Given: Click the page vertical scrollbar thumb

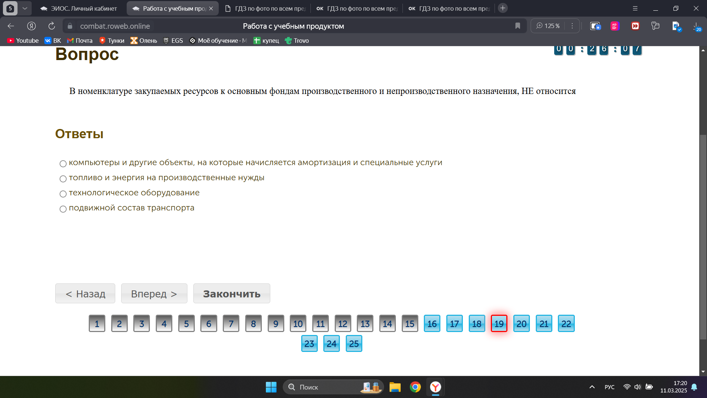Looking at the screenshot, I should point(703,236).
